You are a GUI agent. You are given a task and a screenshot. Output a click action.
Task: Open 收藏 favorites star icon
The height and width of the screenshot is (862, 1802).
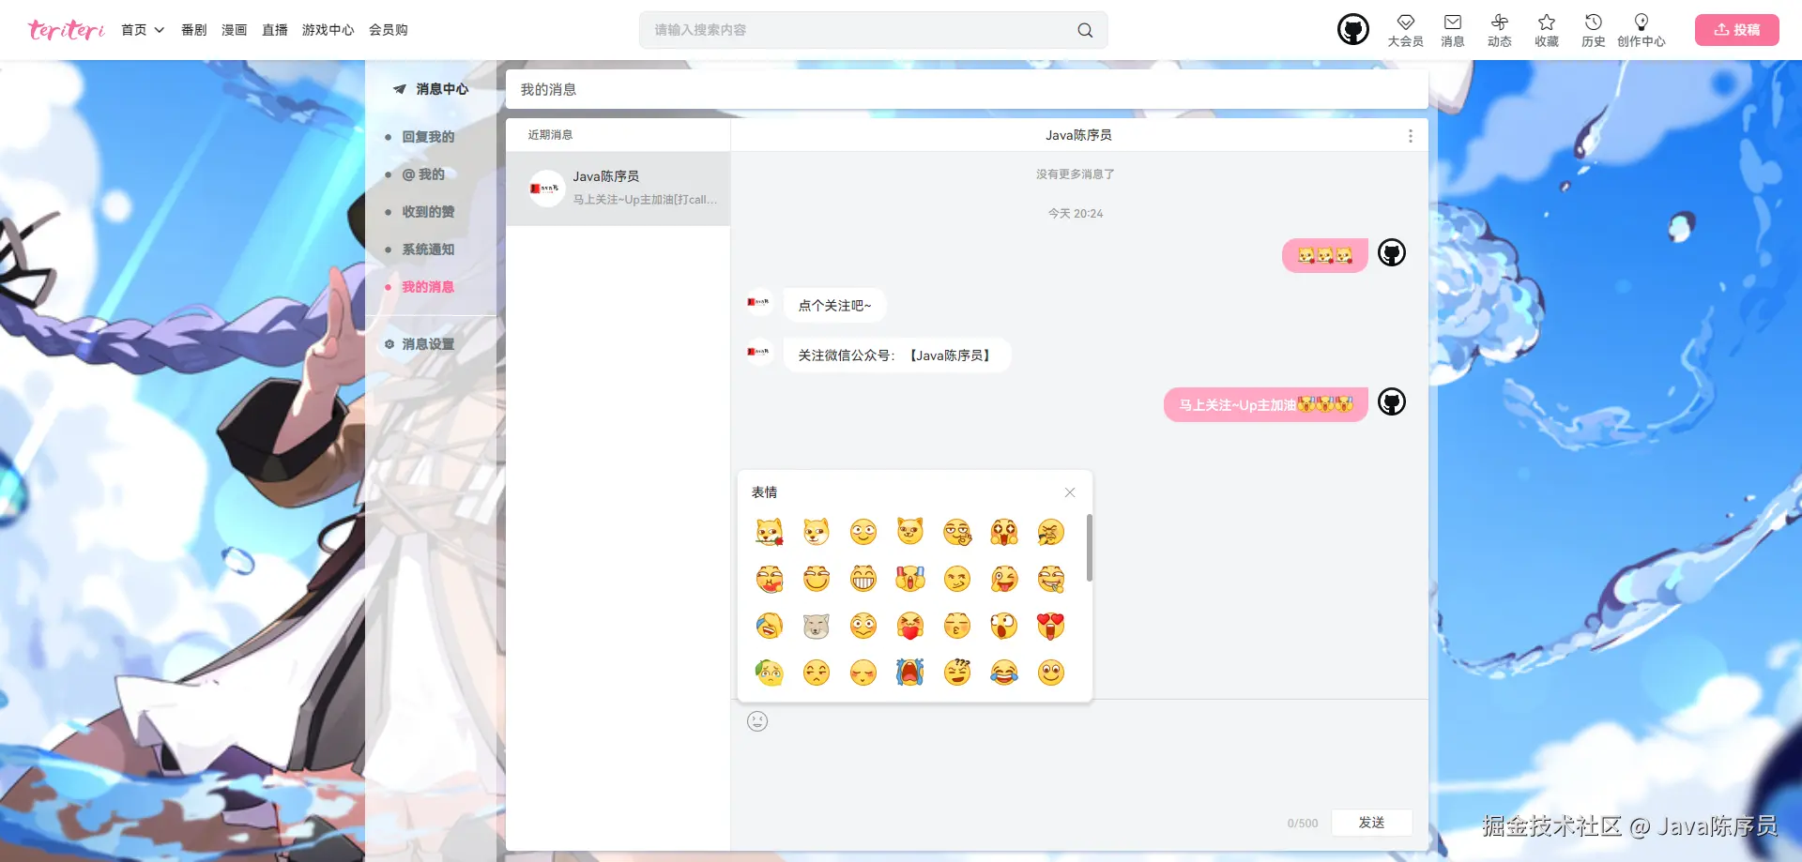click(x=1547, y=30)
